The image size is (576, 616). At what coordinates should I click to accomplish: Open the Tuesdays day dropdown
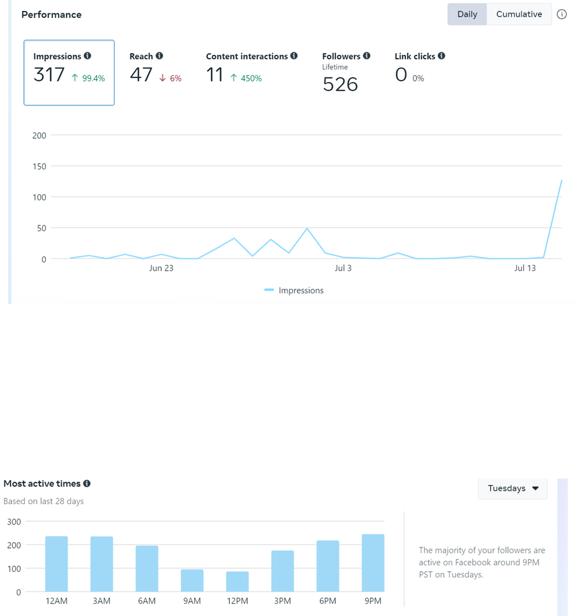click(x=513, y=488)
